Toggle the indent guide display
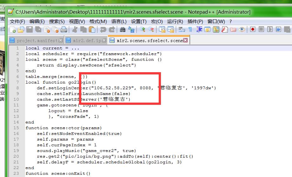This screenshot has height=177, width=292. pyautogui.click(x=199, y=29)
